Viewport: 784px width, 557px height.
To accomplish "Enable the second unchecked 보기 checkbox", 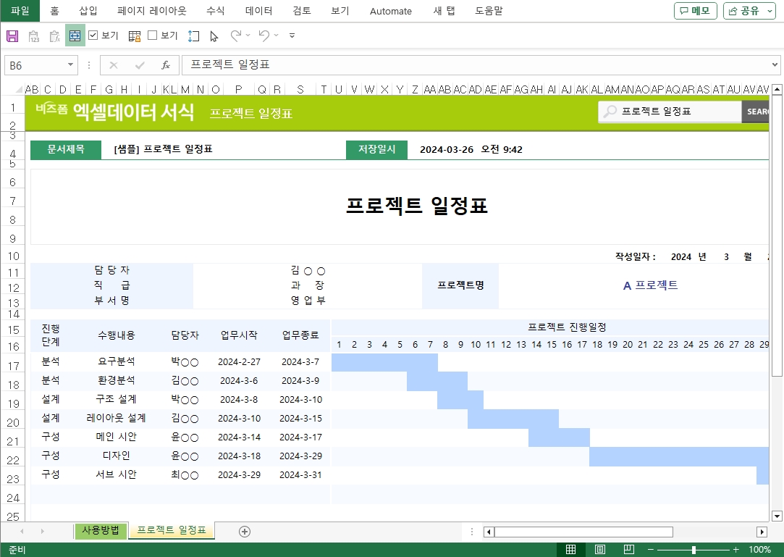I will [153, 35].
